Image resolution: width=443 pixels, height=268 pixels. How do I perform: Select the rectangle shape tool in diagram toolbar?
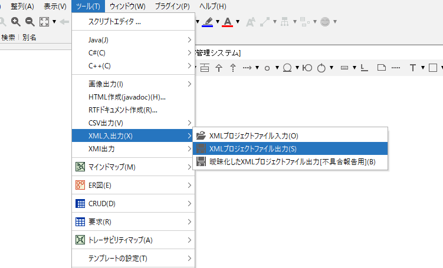(x=433, y=68)
